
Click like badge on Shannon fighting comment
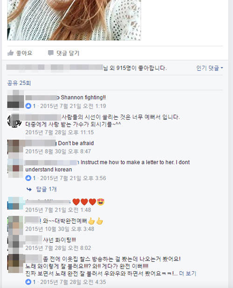point(28,106)
